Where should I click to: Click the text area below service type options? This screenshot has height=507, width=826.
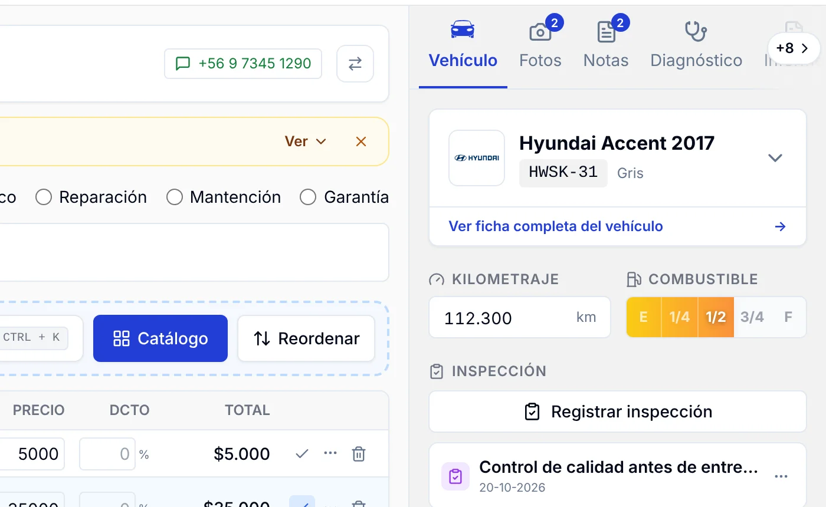tap(194, 252)
